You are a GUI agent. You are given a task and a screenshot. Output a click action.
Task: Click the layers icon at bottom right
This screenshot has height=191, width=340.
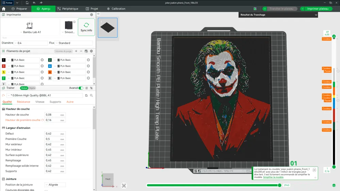(334, 185)
